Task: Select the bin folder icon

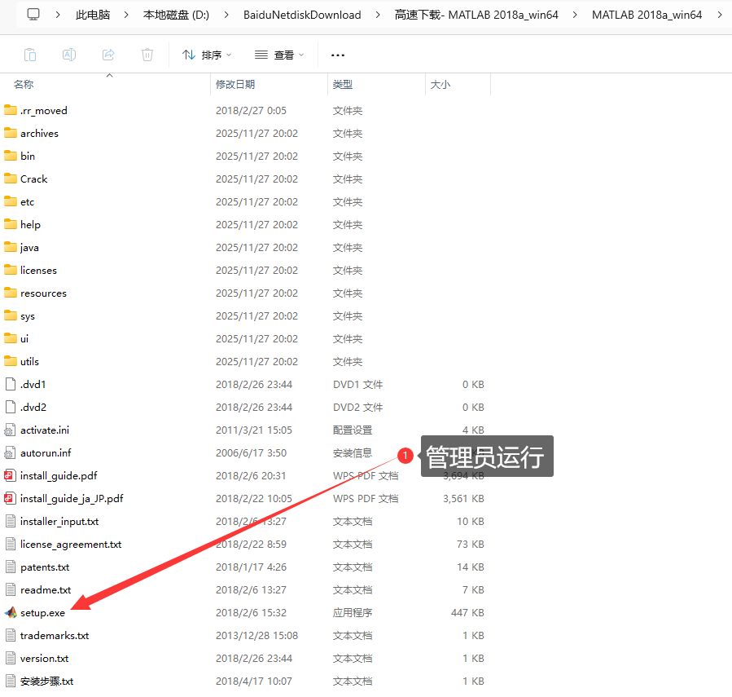Action: [x=11, y=156]
